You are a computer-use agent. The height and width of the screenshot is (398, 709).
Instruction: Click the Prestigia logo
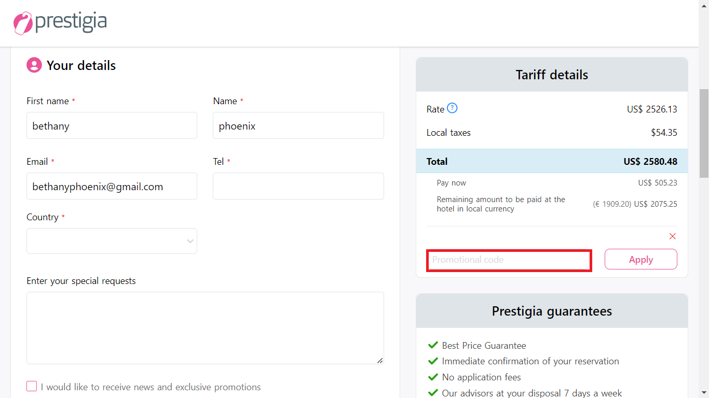pos(60,23)
